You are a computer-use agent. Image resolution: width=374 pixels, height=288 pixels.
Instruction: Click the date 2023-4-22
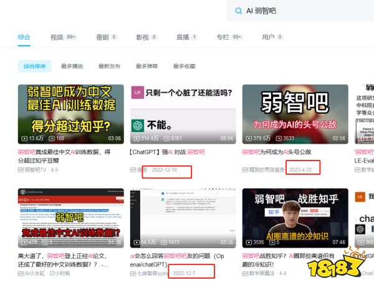[x=300, y=170]
